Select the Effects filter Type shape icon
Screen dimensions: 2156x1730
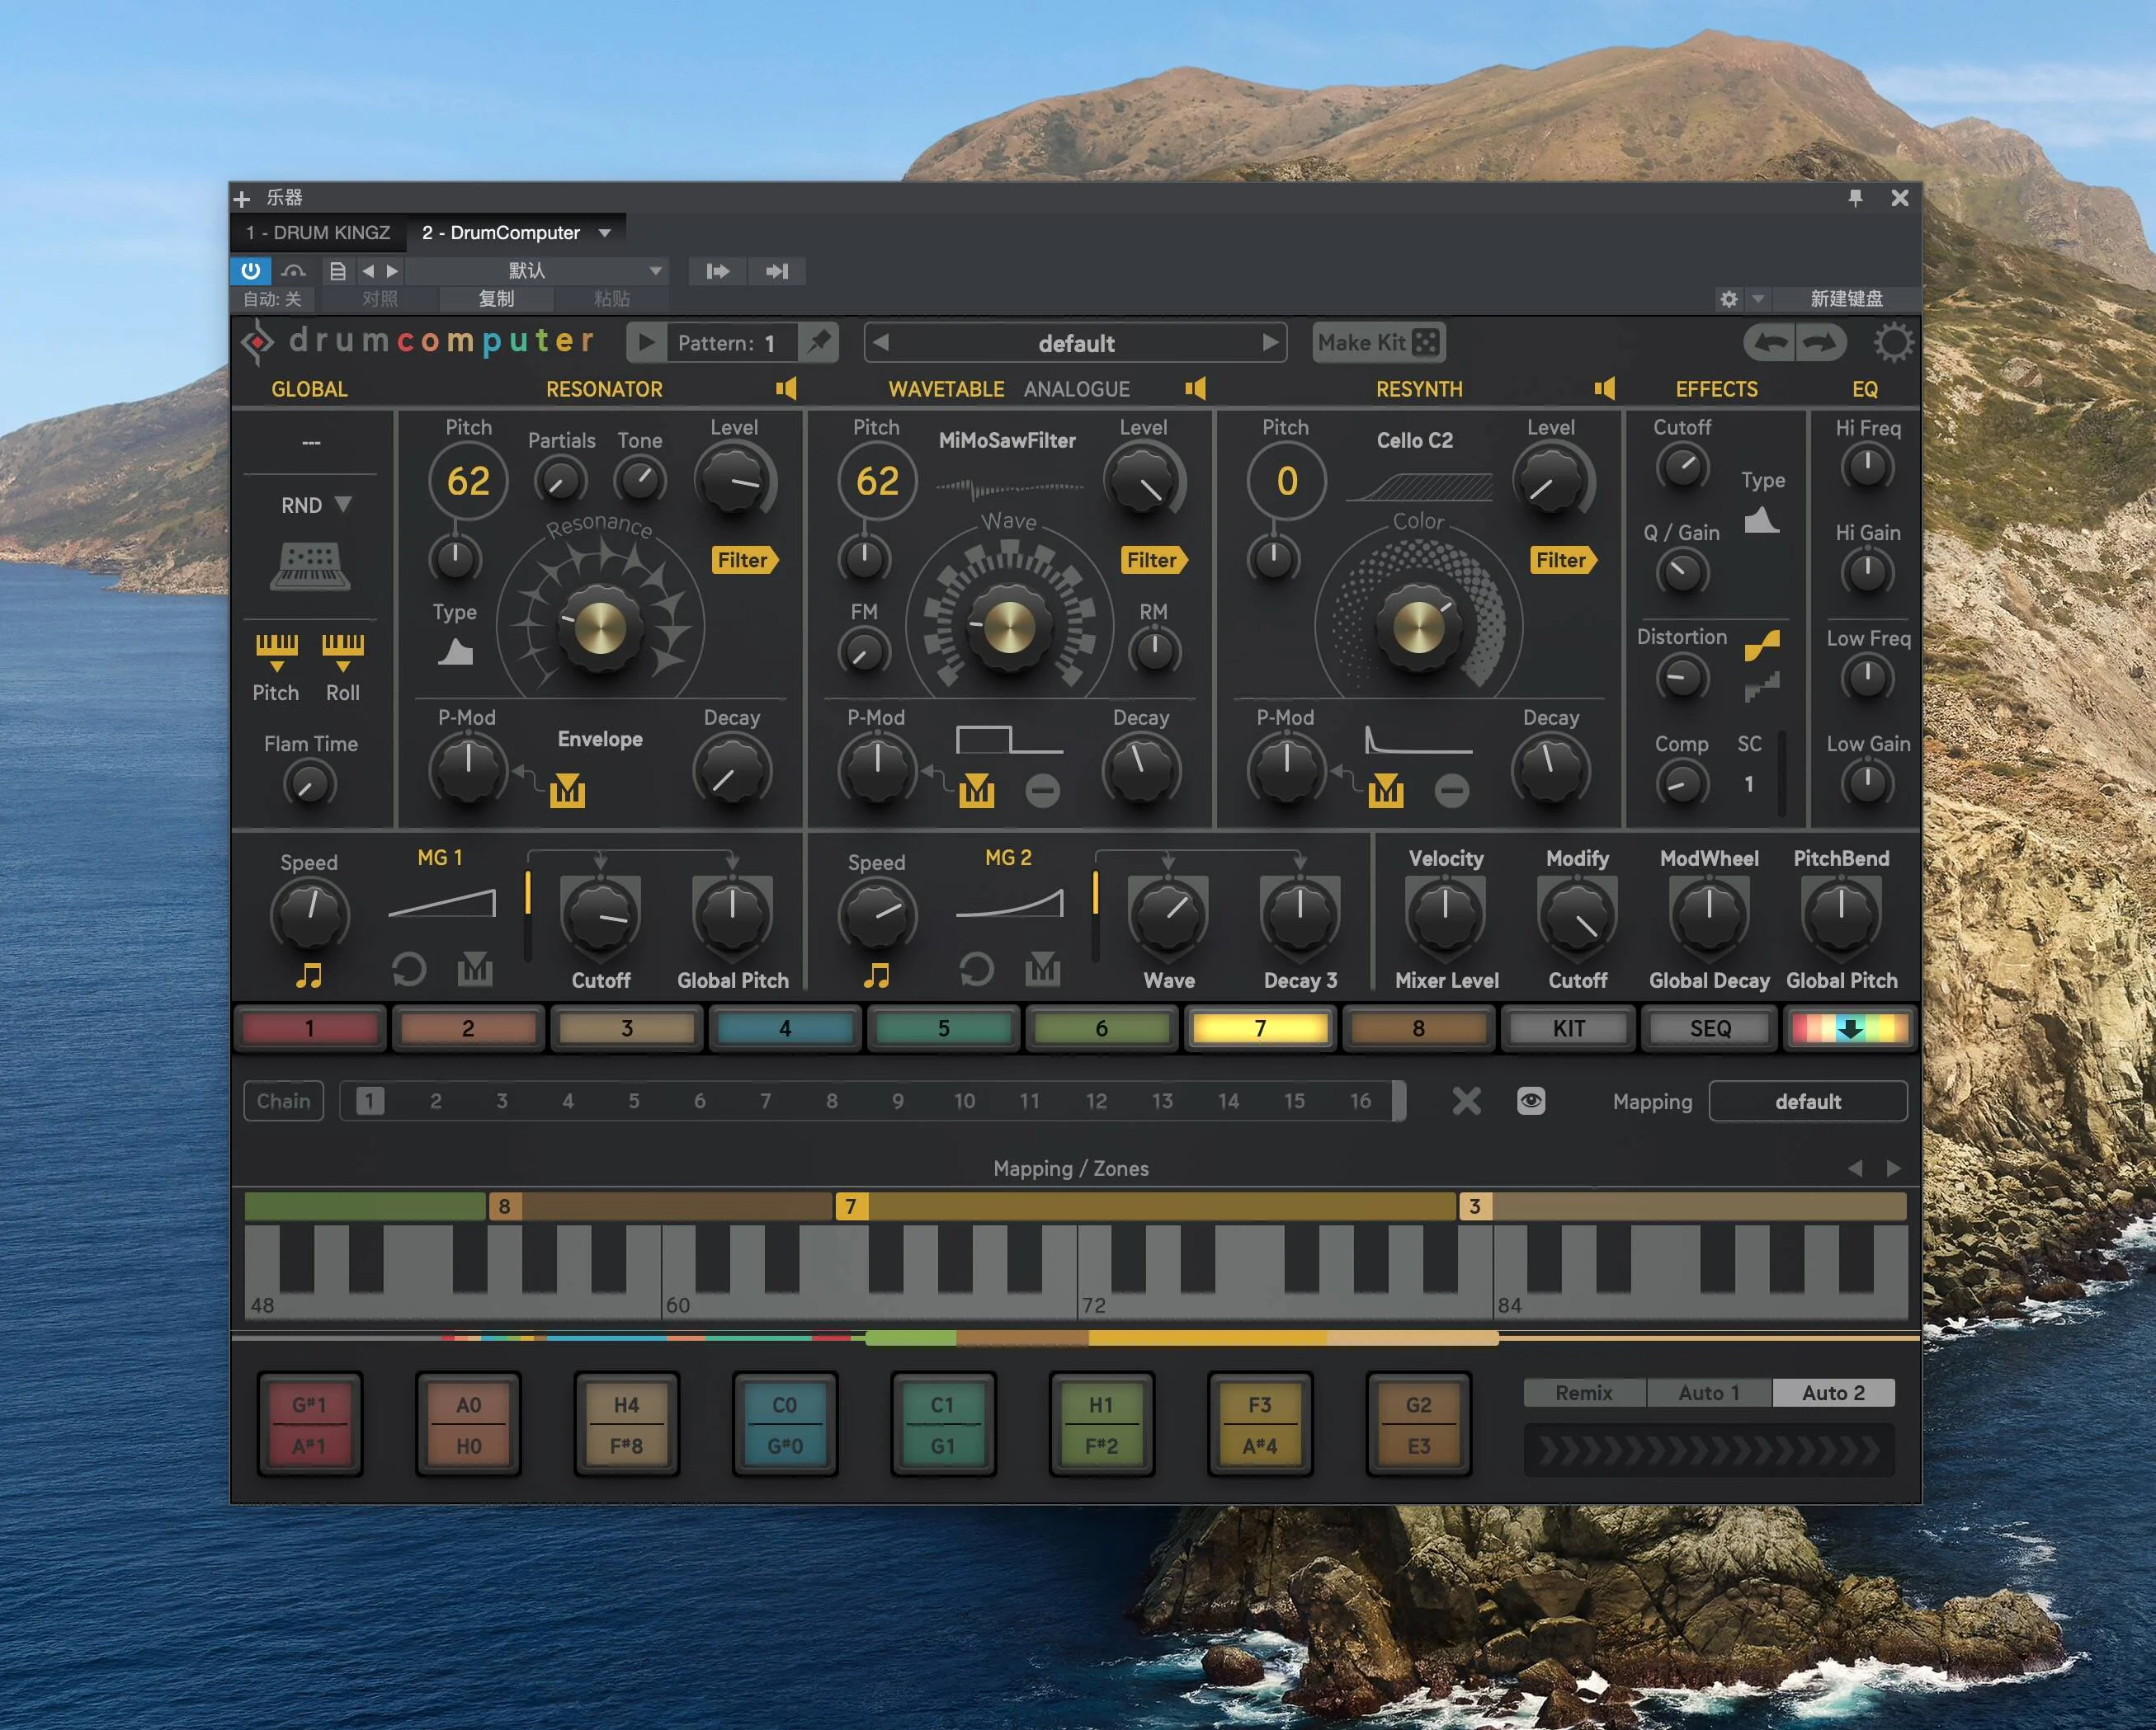[x=1761, y=520]
